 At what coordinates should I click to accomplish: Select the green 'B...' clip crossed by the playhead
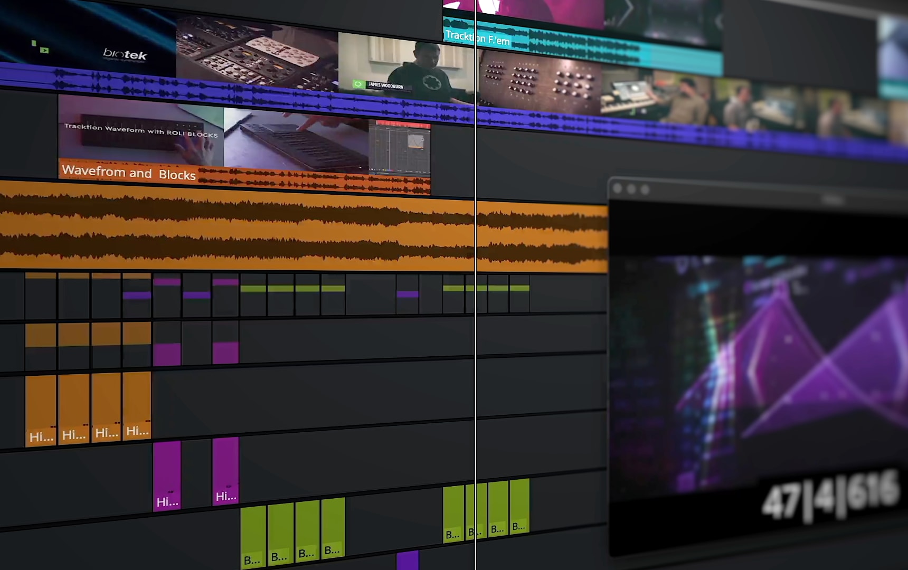[x=476, y=511]
